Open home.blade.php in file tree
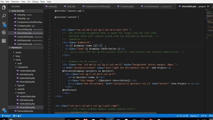This screenshot has height=120, width=213. 25,111
